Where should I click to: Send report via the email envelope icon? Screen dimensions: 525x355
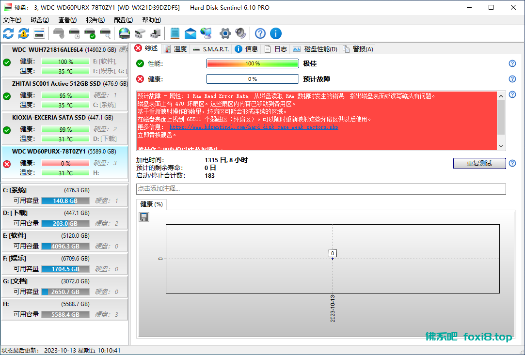click(x=190, y=33)
